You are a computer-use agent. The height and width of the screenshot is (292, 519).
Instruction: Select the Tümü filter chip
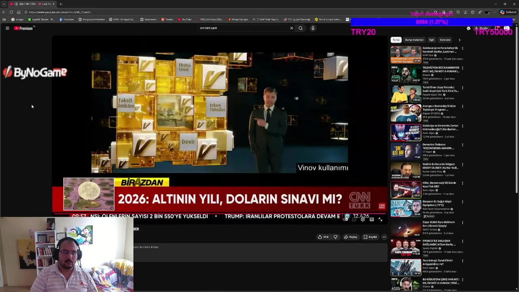point(396,40)
